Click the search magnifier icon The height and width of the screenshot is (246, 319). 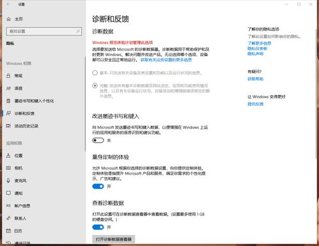coord(78,31)
